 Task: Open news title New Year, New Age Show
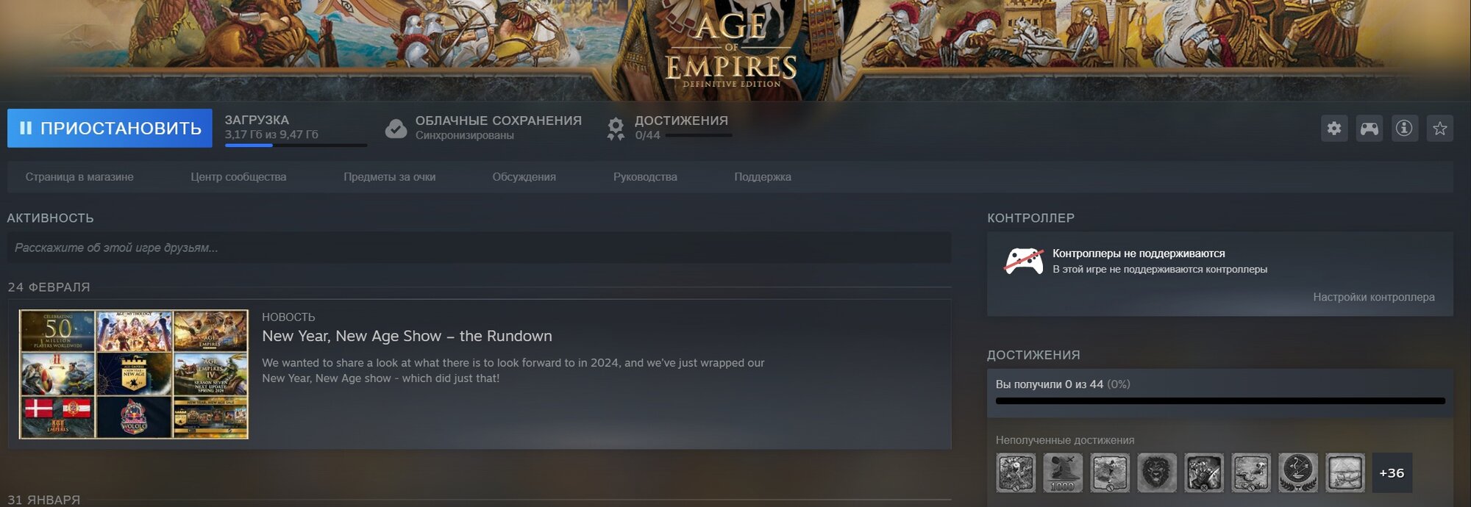click(407, 336)
